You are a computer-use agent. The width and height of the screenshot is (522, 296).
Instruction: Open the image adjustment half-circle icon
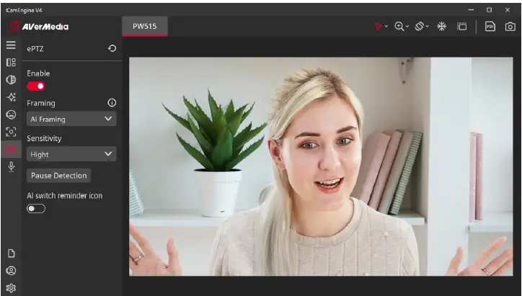(11, 80)
